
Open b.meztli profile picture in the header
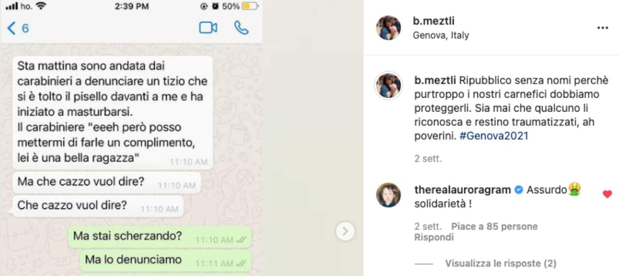click(389, 28)
